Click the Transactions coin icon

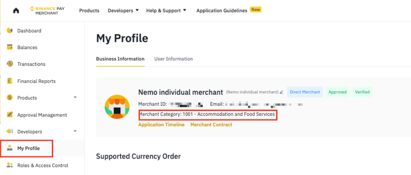(x=10, y=64)
